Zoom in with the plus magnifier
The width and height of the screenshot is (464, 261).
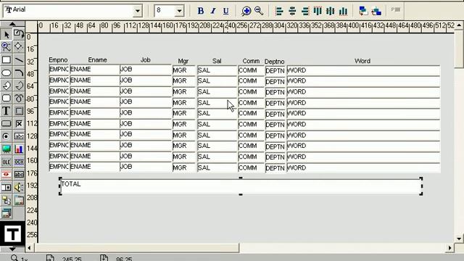click(x=246, y=11)
